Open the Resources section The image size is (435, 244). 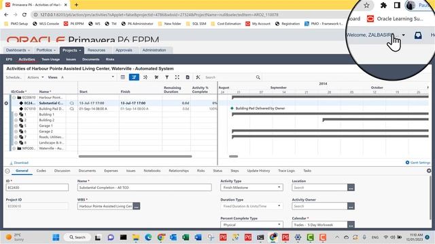coord(97,50)
